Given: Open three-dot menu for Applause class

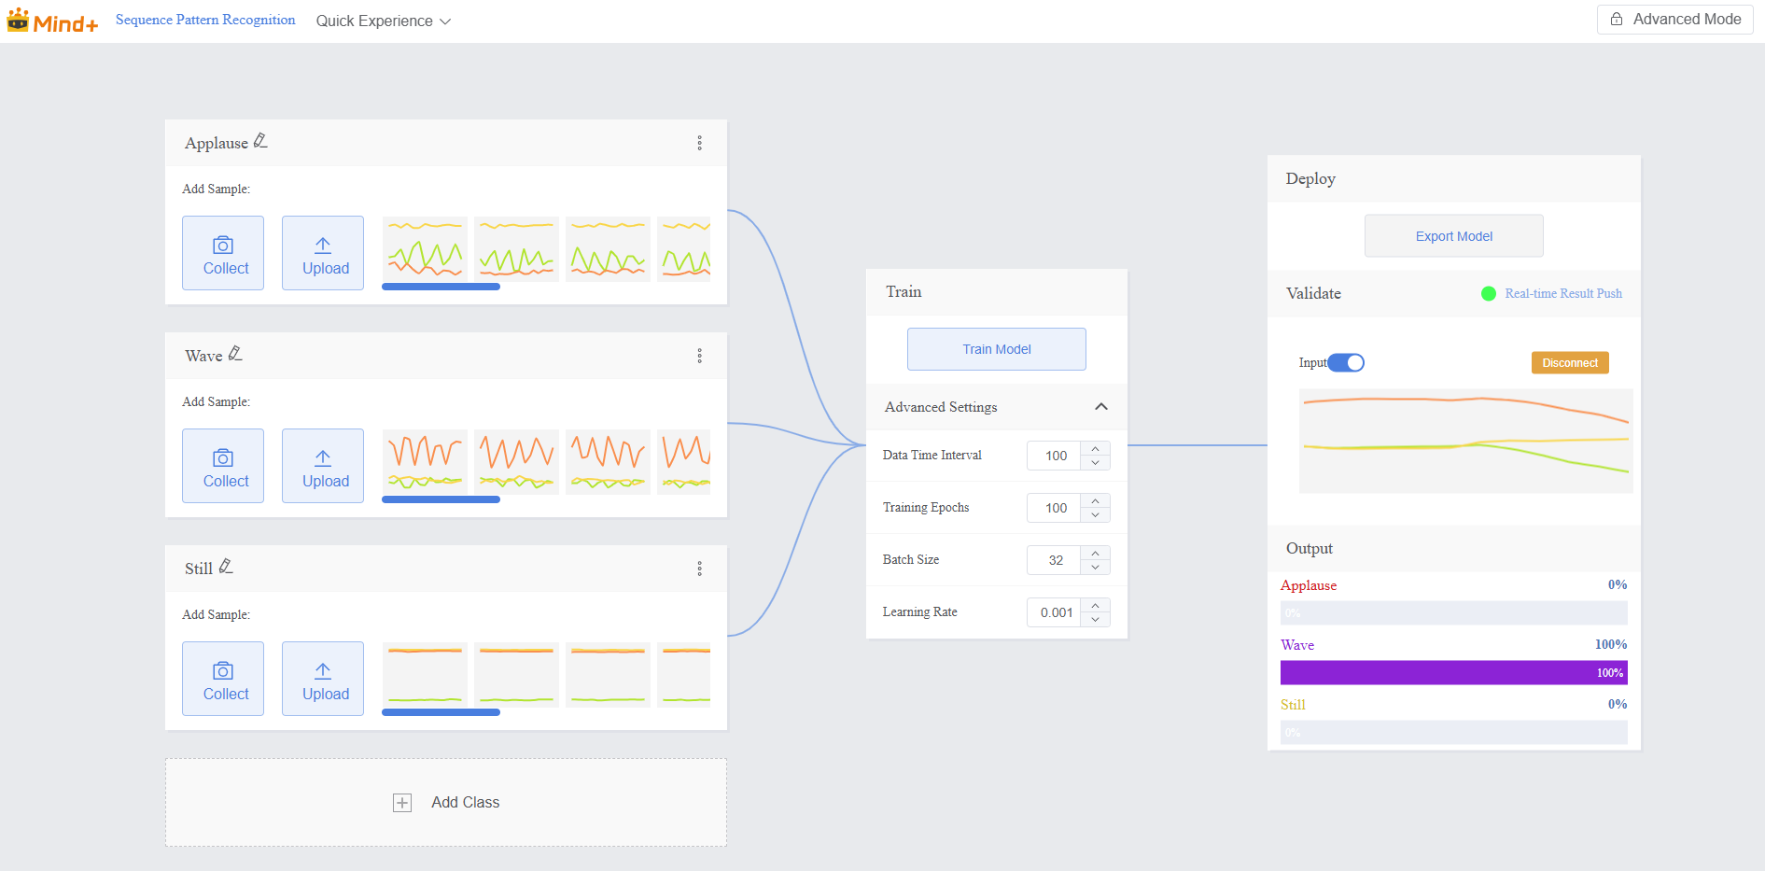Looking at the screenshot, I should click(x=699, y=143).
